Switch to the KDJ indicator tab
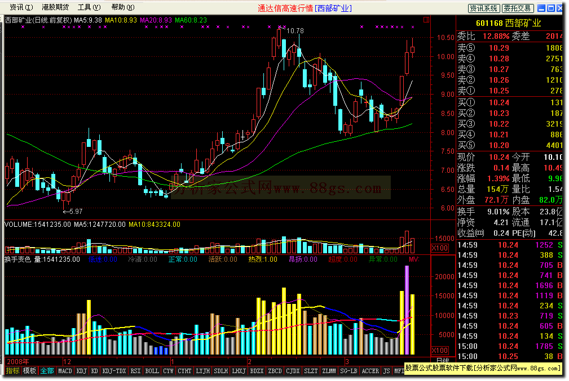Screen dimensions: 569x381 pos(82,371)
